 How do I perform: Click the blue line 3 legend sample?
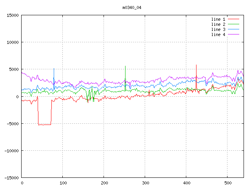234,29
